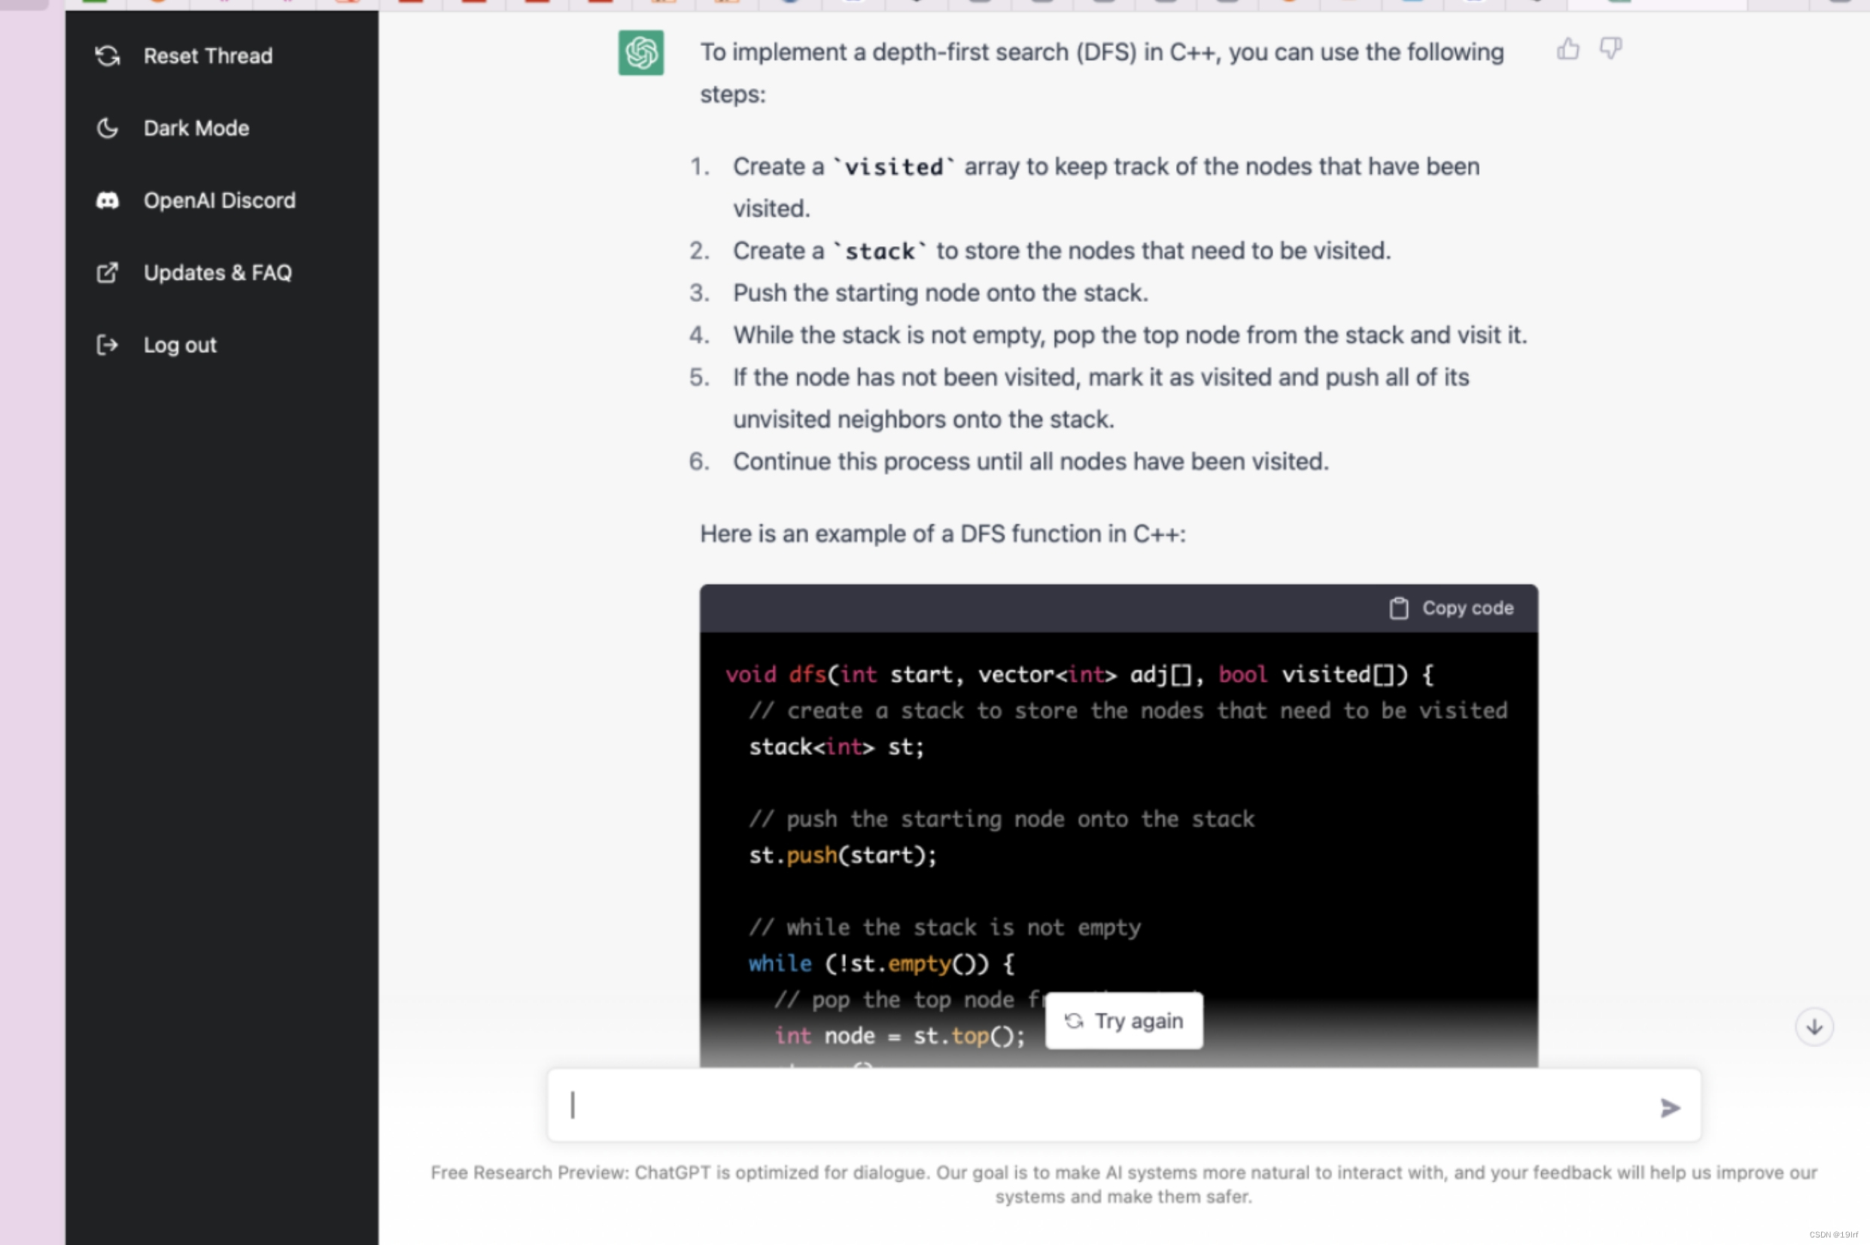Click the Reset Thread menu item
Viewport: 1870px width, 1245px height.
tap(208, 54)
